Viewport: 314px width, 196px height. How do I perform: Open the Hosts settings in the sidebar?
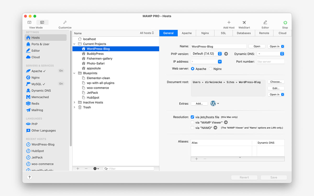point(46,38)
